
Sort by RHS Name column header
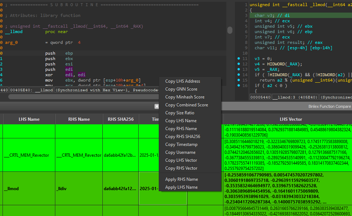coord(79,119)
